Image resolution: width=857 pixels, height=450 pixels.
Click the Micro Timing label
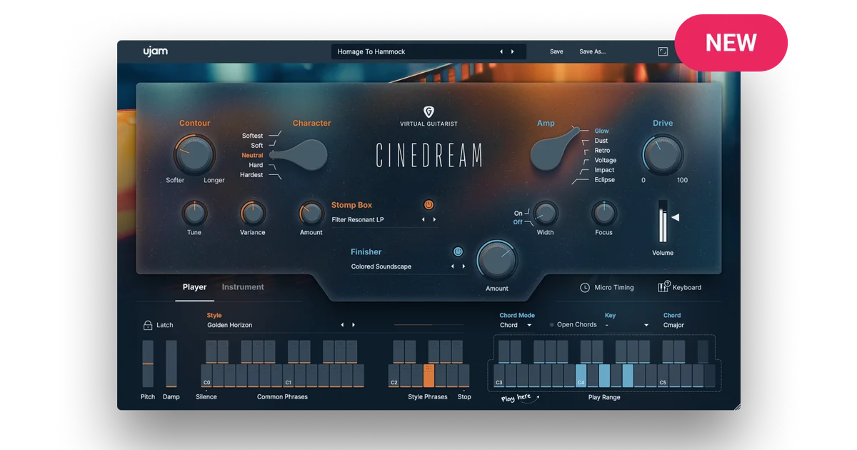pyautogui.click(x=614, y=287)
